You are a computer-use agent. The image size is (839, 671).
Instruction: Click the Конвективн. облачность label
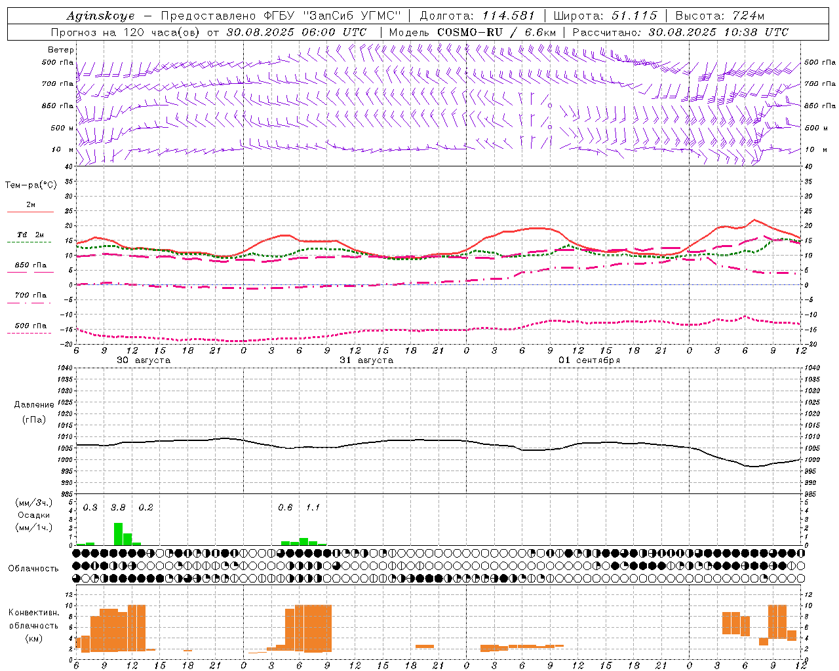34,619
